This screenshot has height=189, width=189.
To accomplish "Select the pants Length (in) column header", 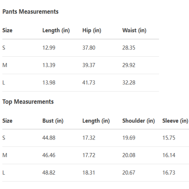I will pos(56,31).
